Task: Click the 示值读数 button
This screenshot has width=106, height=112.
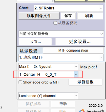Action: click(x=86, y=82)
